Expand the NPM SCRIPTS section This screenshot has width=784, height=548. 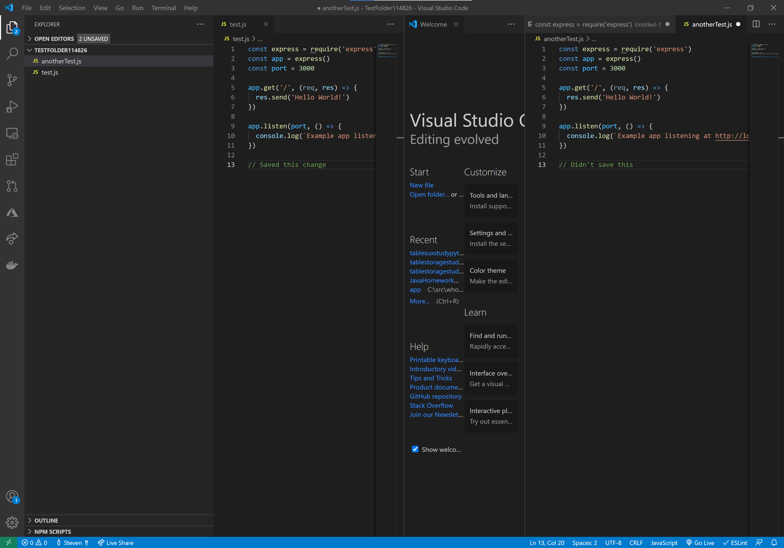(x=53, y=532)
